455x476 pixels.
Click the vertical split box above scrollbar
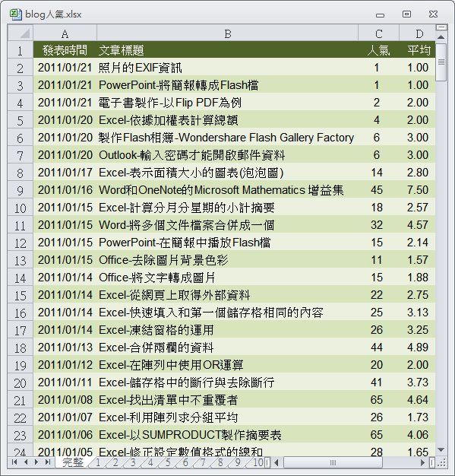[x=441, y=27]
